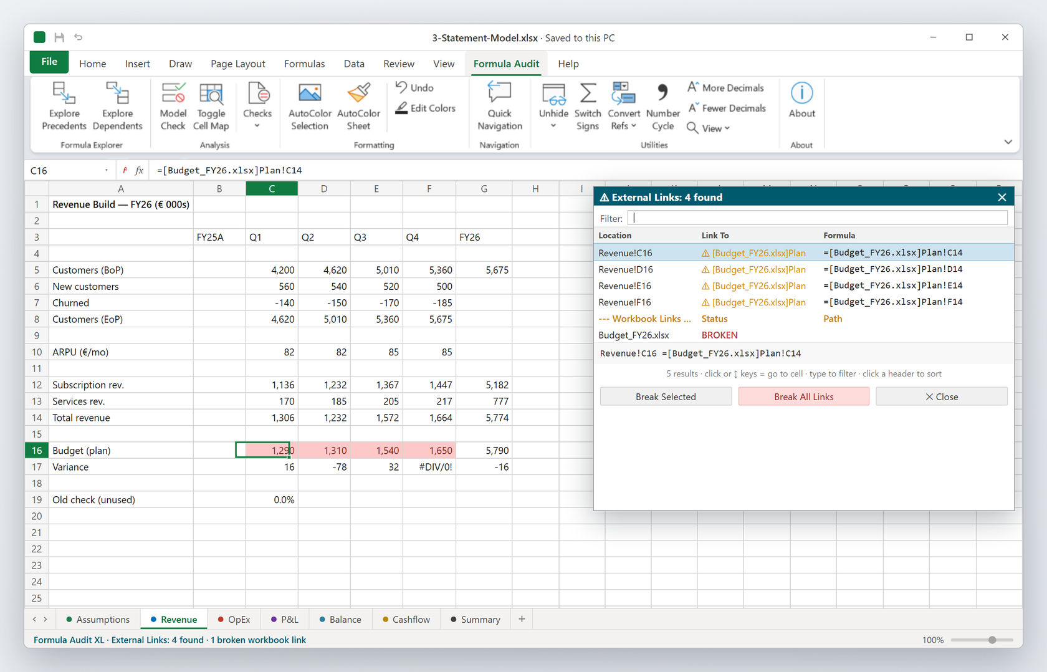Open the Help ribbon tab

pos(568,64)
